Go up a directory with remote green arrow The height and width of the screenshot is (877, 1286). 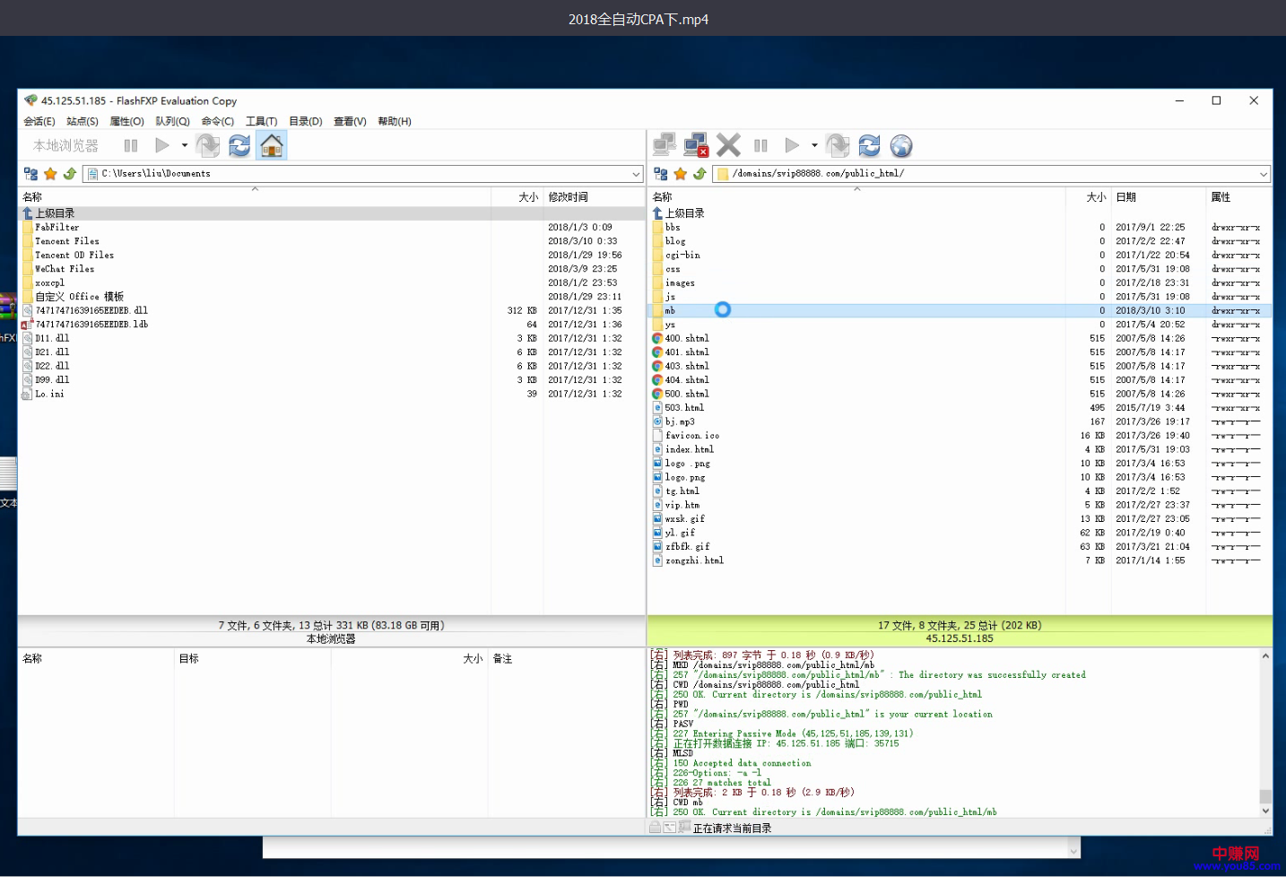699,174
